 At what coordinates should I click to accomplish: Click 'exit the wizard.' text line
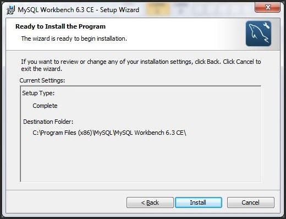point(42,69)
